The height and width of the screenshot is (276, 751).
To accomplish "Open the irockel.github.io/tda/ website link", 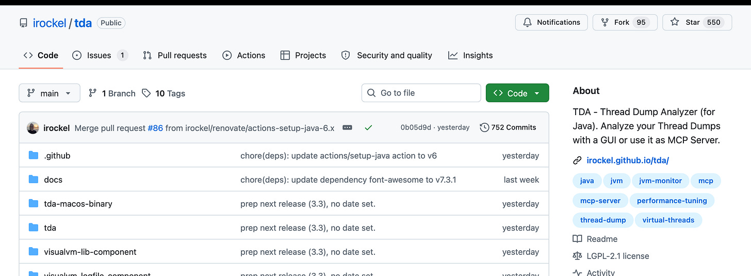I will click(x=628, y=160).
